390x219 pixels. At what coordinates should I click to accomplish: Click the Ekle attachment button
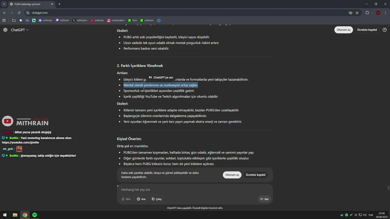coord(126,199)
